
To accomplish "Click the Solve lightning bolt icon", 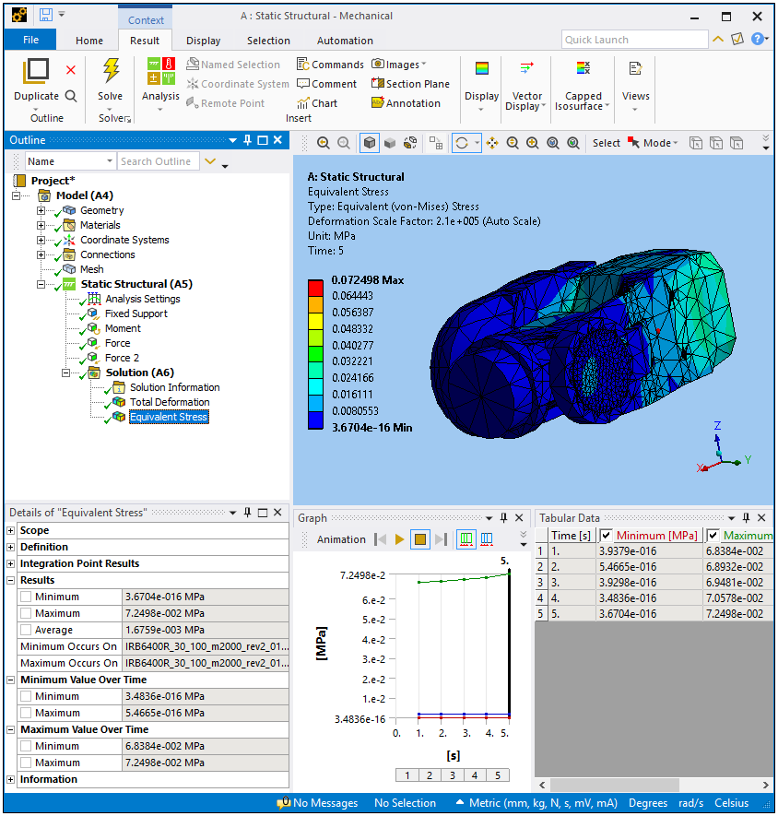I will [111, 72].
